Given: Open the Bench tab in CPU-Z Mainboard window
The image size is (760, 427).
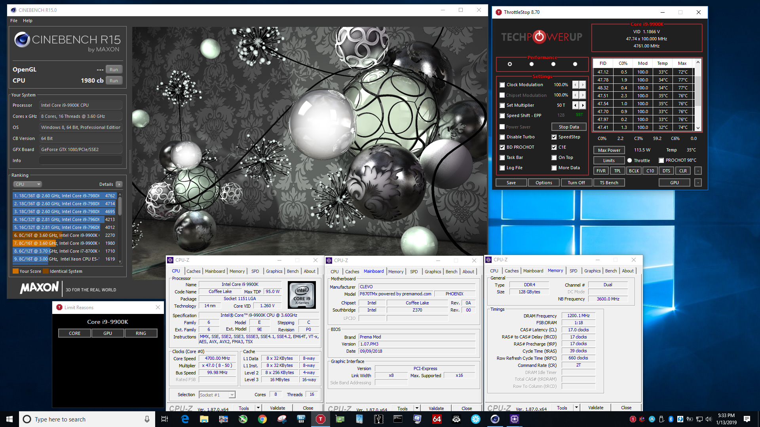Looking at the screenshot, I should tap(451, 272).
